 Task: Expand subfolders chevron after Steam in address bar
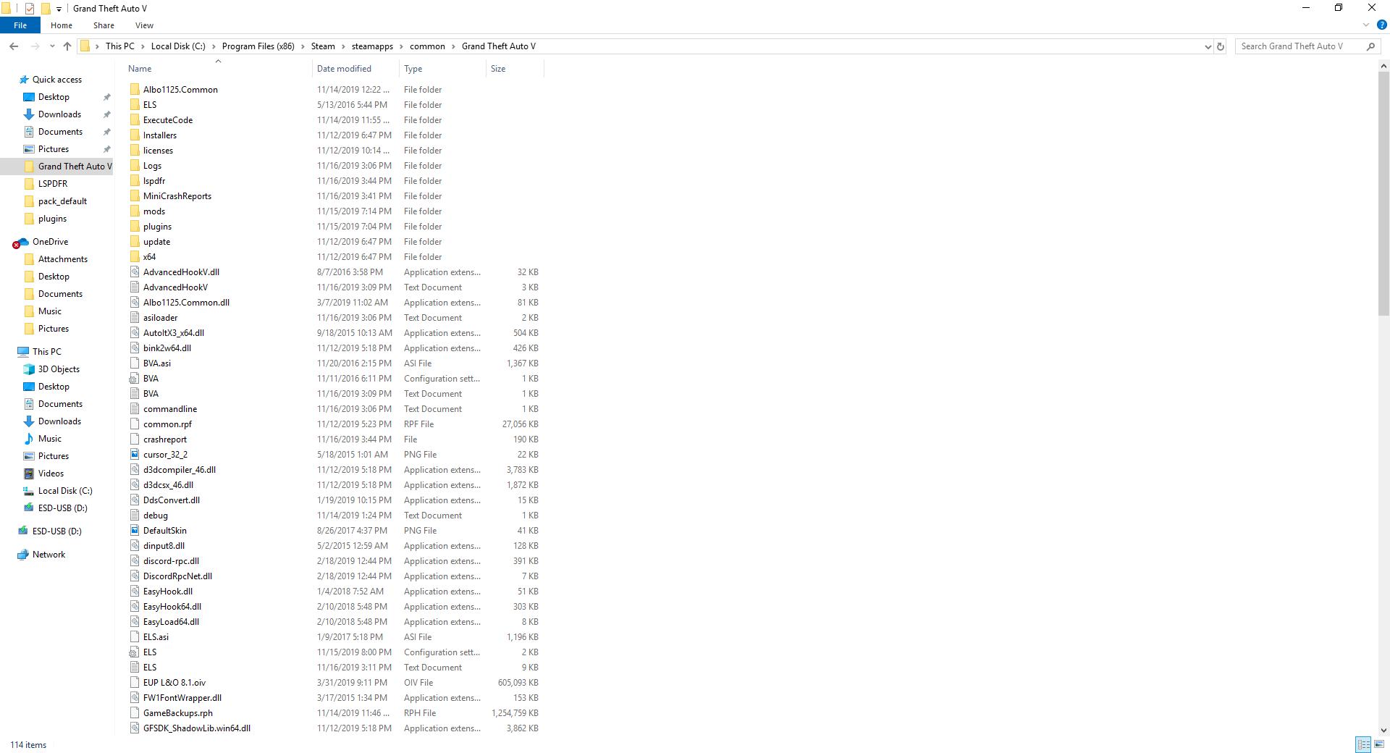[x=344, y=46]
